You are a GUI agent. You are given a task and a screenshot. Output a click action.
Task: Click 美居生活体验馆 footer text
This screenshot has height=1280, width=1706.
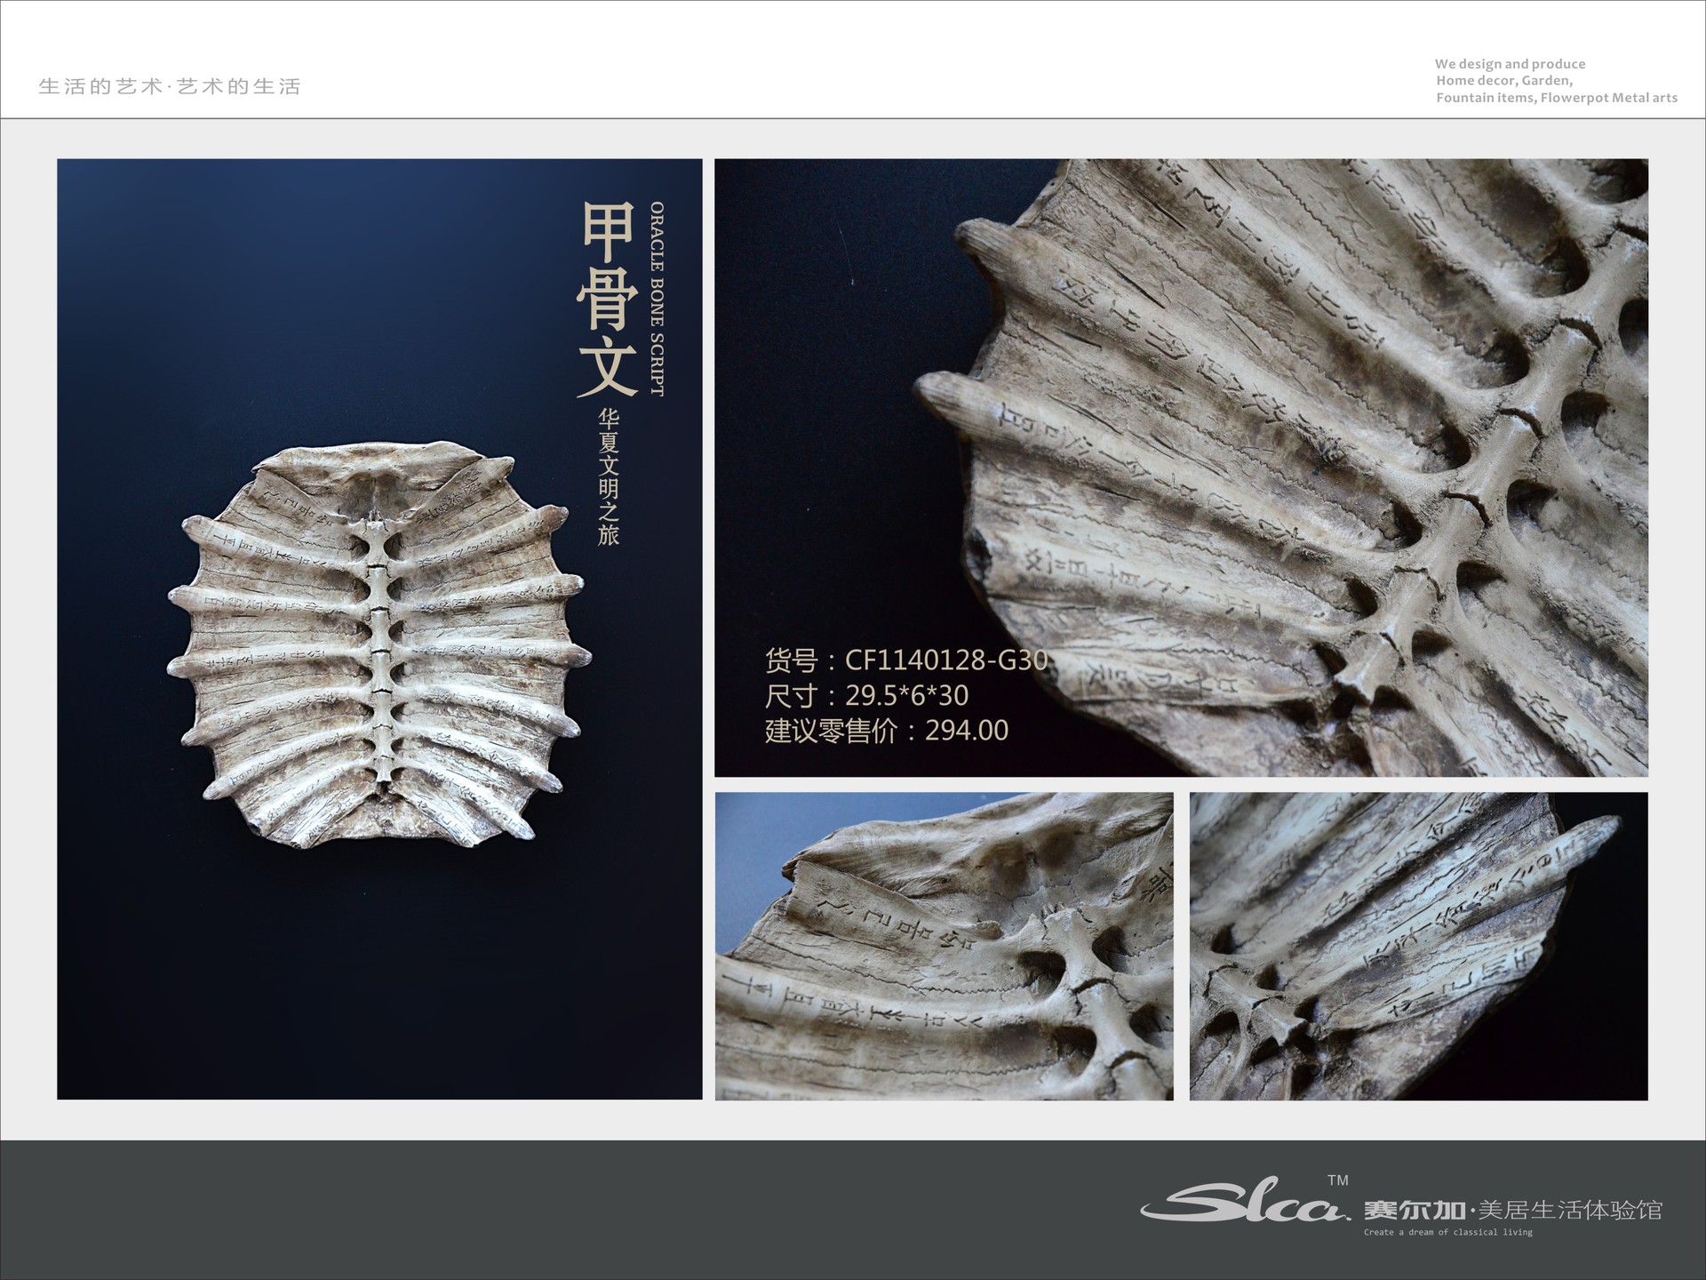[1570, 1210]
